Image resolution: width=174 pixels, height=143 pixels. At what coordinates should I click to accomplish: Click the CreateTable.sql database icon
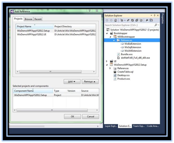115,72
